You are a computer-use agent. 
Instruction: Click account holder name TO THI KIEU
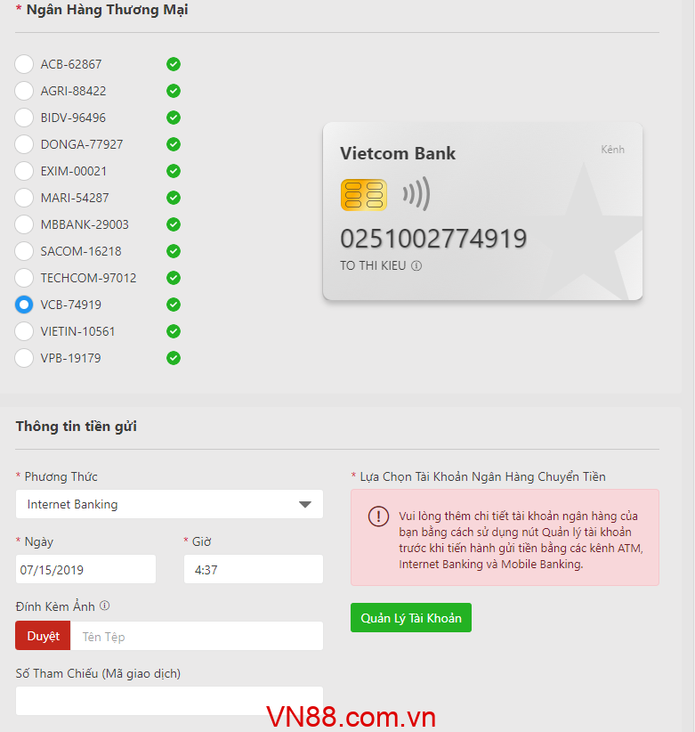(x=373, y=265)
